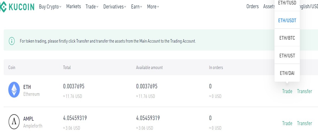Screen dimensions: 318x136
Task: Open the Assets menu
Action: (x=269, y=6)
